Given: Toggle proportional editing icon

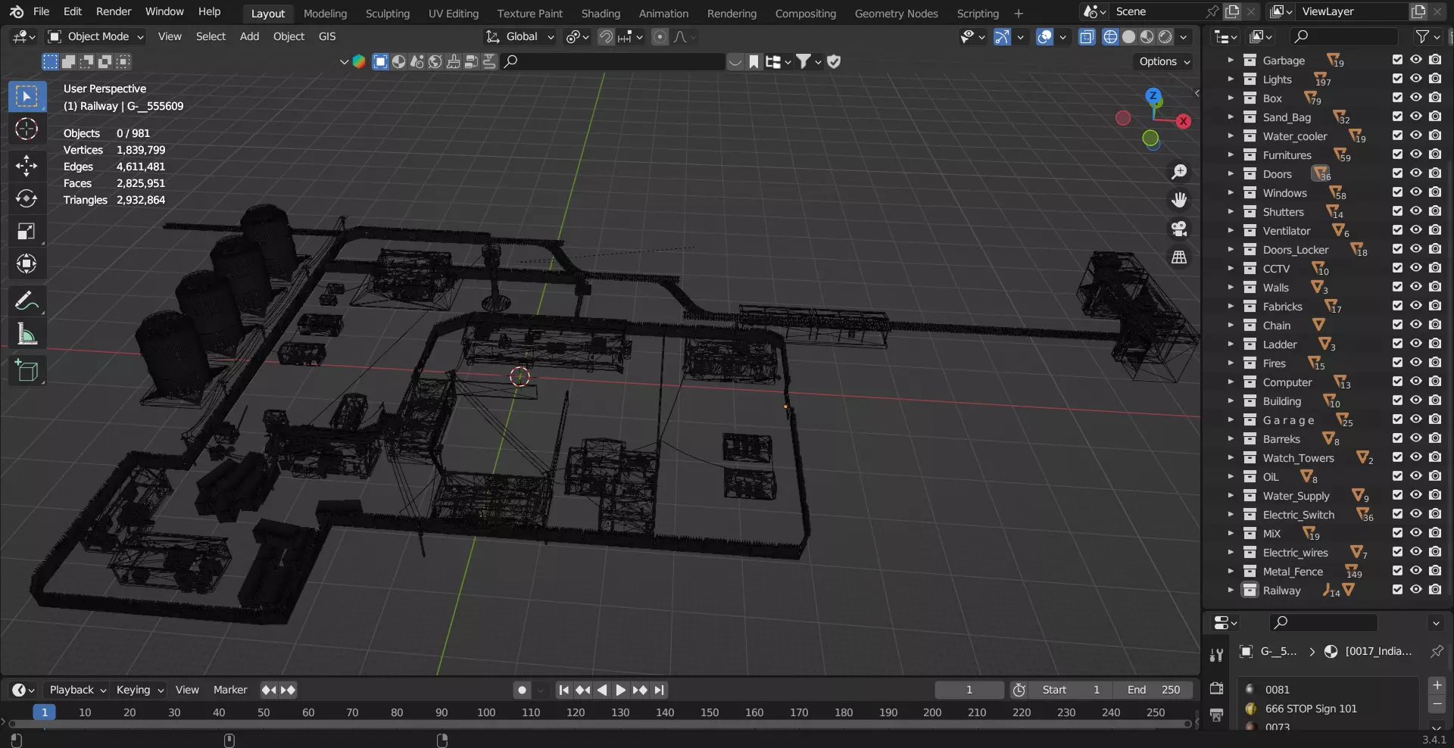Looking at the screenshot, I should [660, 37].
